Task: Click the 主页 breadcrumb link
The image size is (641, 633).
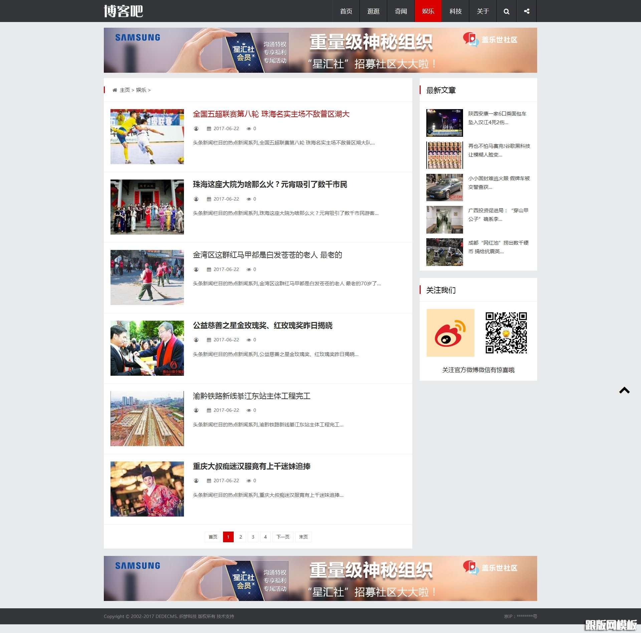Action: [x=125, y=90]
